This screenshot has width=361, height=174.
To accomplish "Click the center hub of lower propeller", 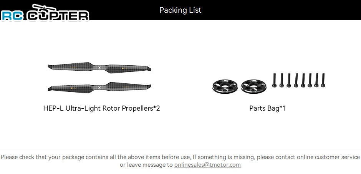I will [99, 88].
